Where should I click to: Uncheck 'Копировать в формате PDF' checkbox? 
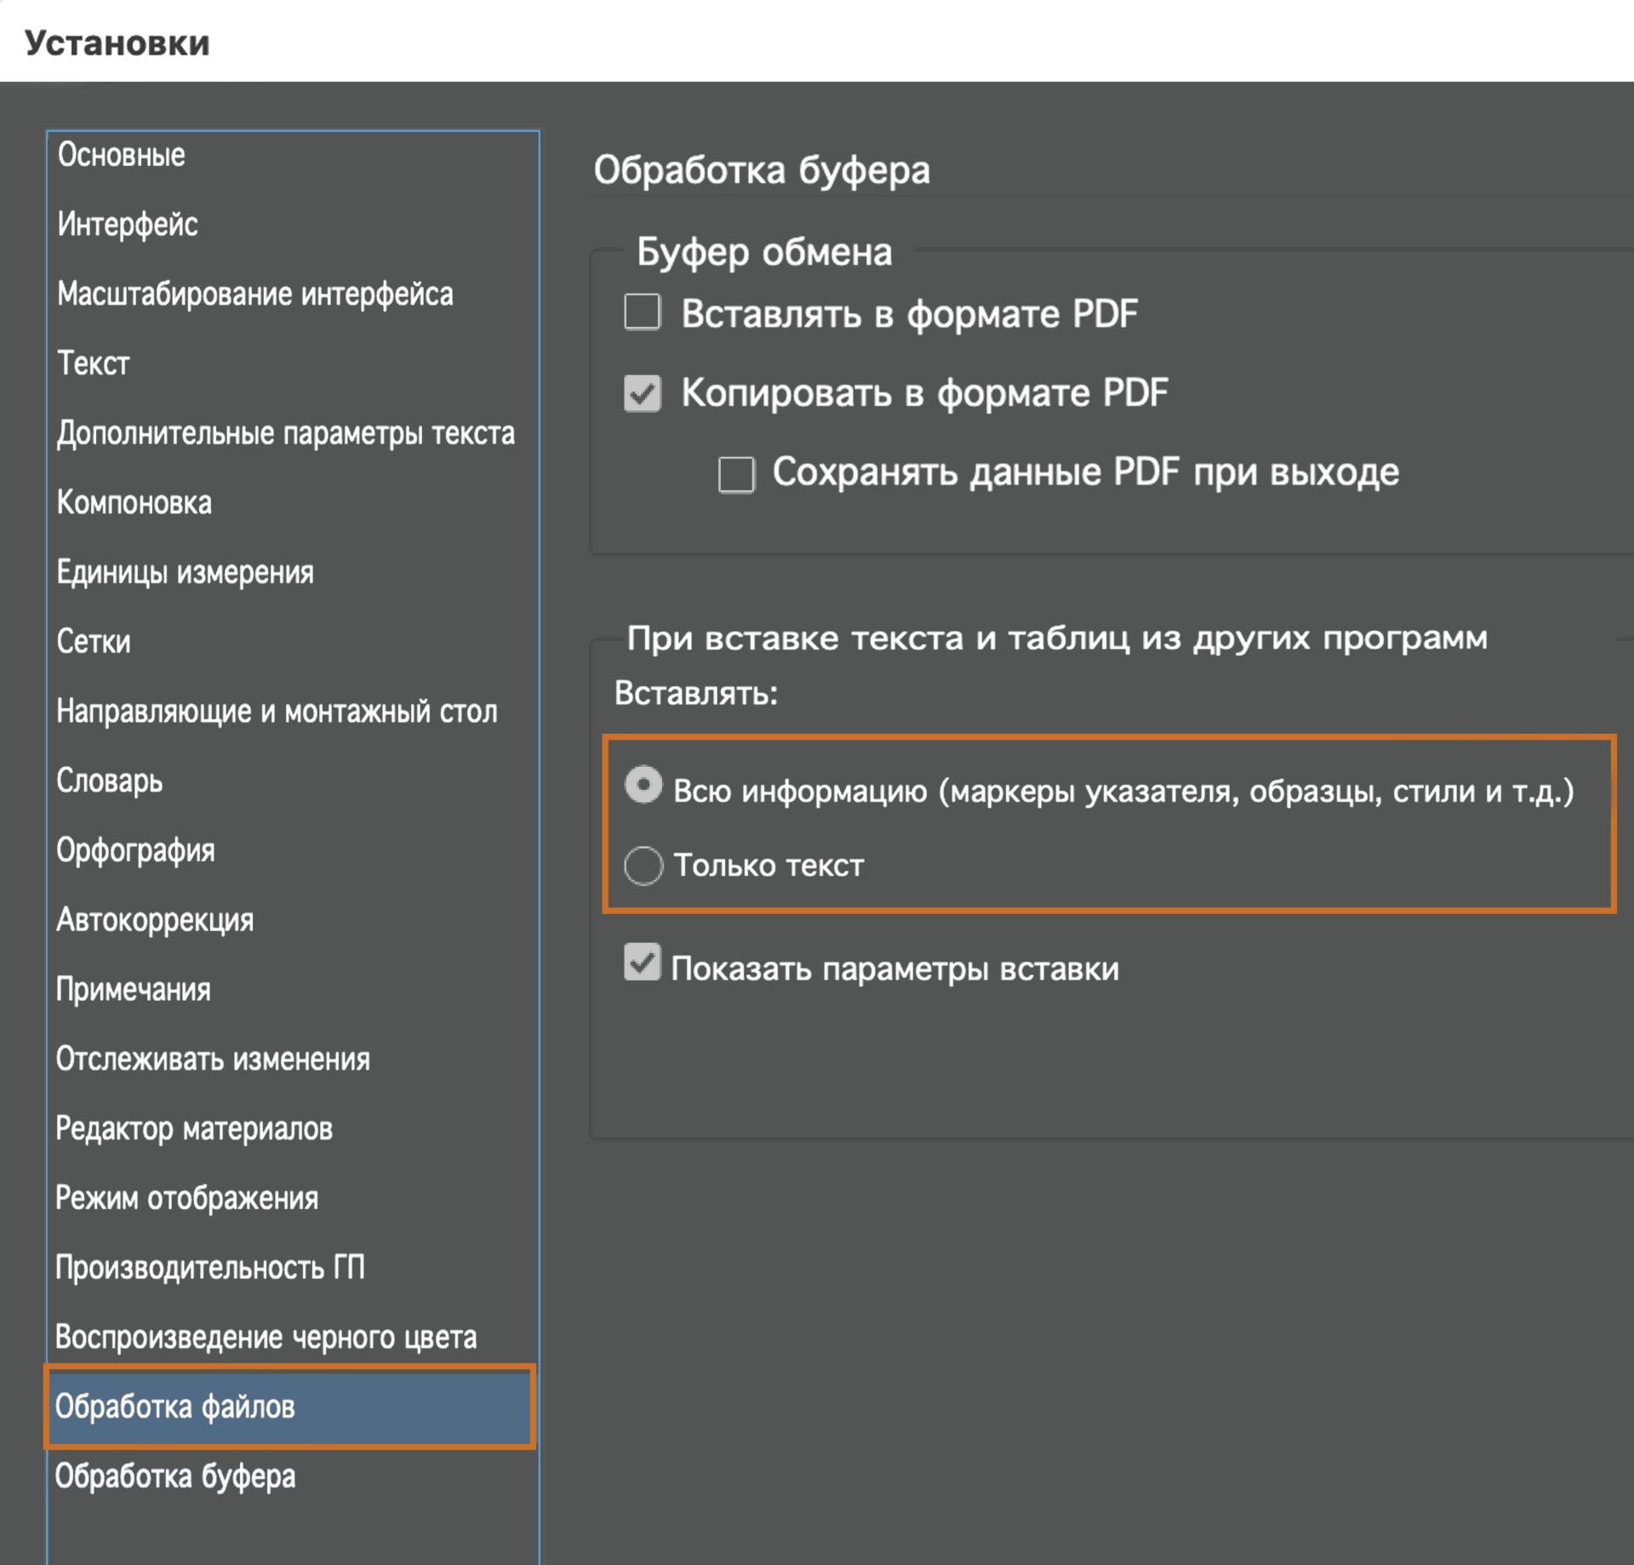(643, 393)
